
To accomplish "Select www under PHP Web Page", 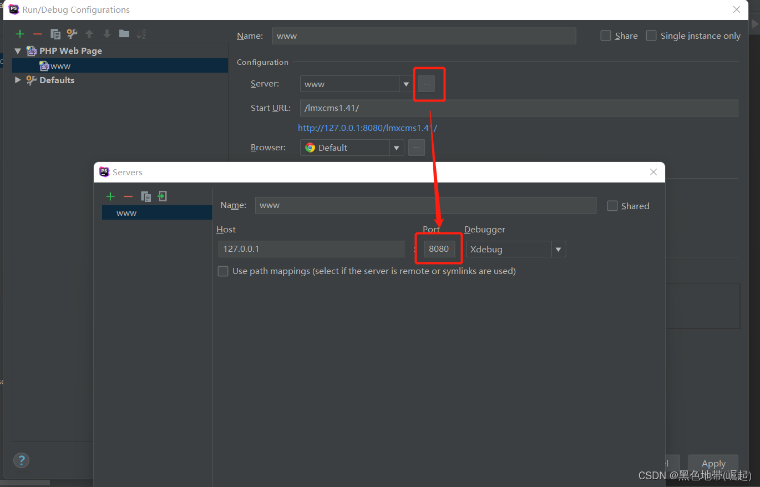I will pos(60,65).
